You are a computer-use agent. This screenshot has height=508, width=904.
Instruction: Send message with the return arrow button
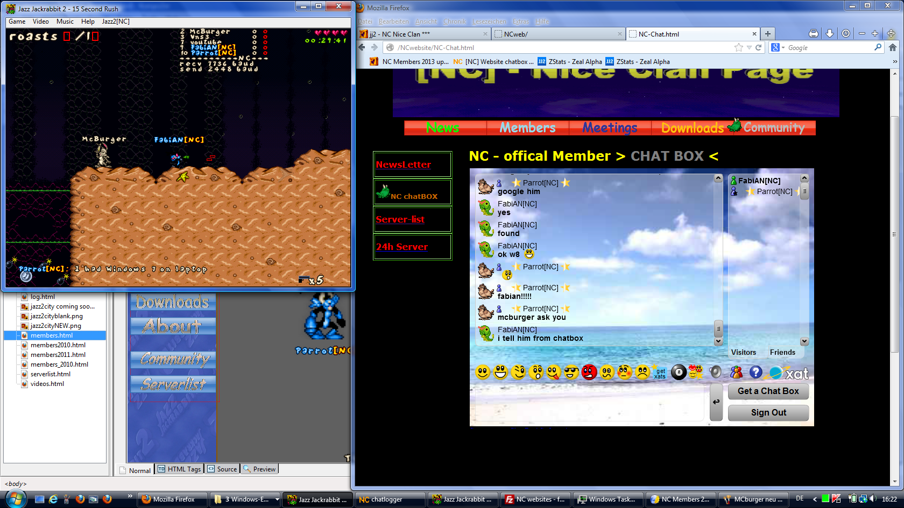pyautogui.click(x=716, y=402)
